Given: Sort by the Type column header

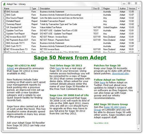Looking at the screenshot, I should (x=35, y=9).
